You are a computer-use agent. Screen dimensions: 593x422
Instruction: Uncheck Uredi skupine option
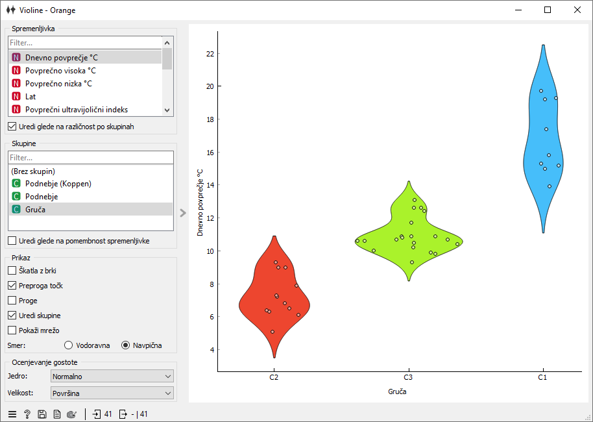[x=34, y=316]
